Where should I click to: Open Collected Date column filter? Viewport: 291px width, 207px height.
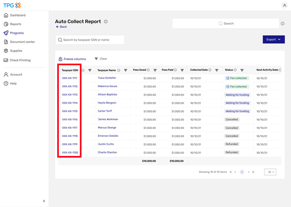tap(217, 70)
